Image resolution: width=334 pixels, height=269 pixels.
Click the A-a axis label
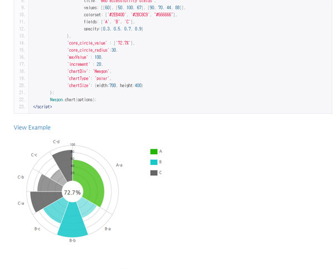[119, 165]
